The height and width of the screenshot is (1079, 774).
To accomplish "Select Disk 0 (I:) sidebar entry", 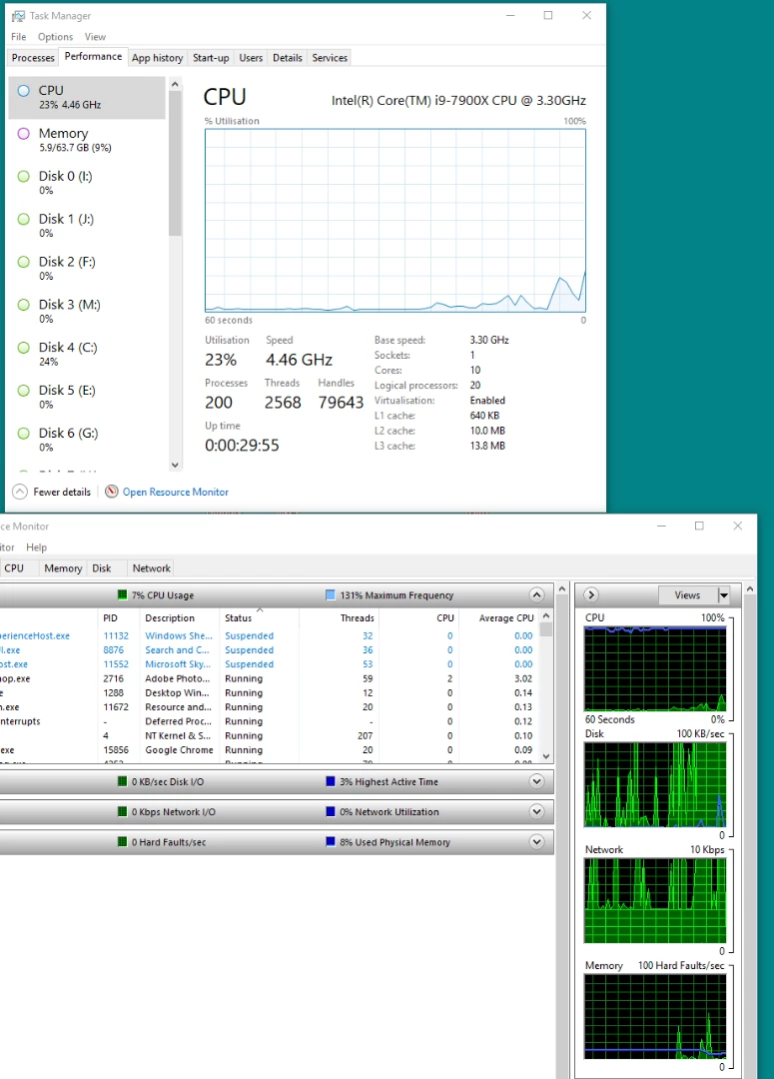I will coord(87,183).
